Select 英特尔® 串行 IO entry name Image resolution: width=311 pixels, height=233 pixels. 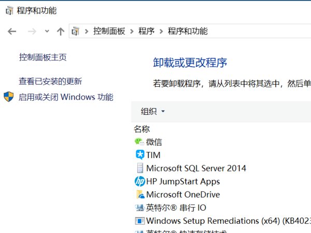[x=176, y=208]
